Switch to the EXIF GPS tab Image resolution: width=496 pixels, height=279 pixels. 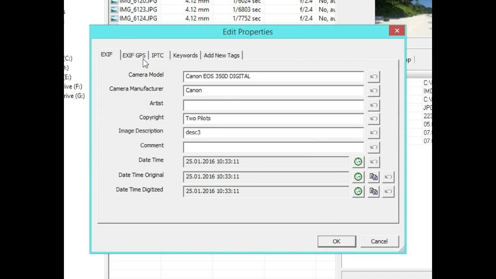pyautogui.click(x=134, y=55)
